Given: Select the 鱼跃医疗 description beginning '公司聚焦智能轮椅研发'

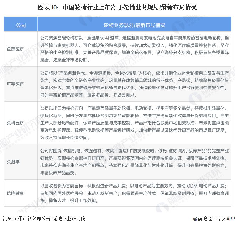Looking at the screenshot, I should click(135, 49).
